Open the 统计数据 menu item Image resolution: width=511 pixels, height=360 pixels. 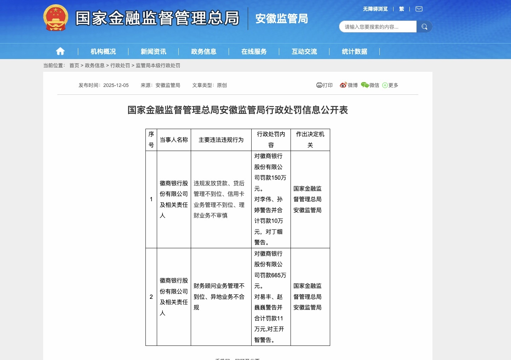point(354,52)
